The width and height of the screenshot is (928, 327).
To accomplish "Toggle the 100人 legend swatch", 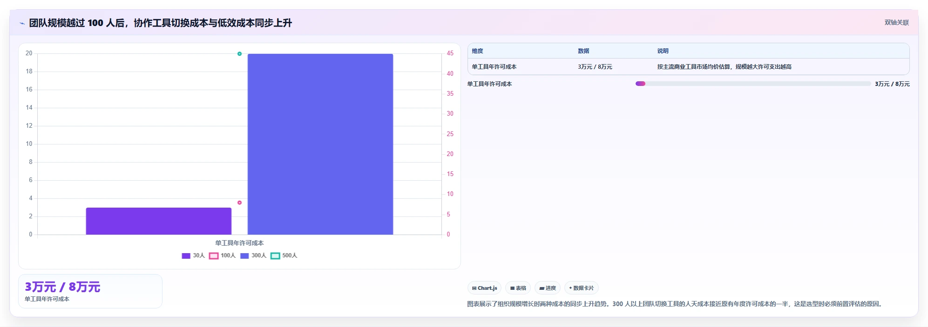I will pos(214,256).
